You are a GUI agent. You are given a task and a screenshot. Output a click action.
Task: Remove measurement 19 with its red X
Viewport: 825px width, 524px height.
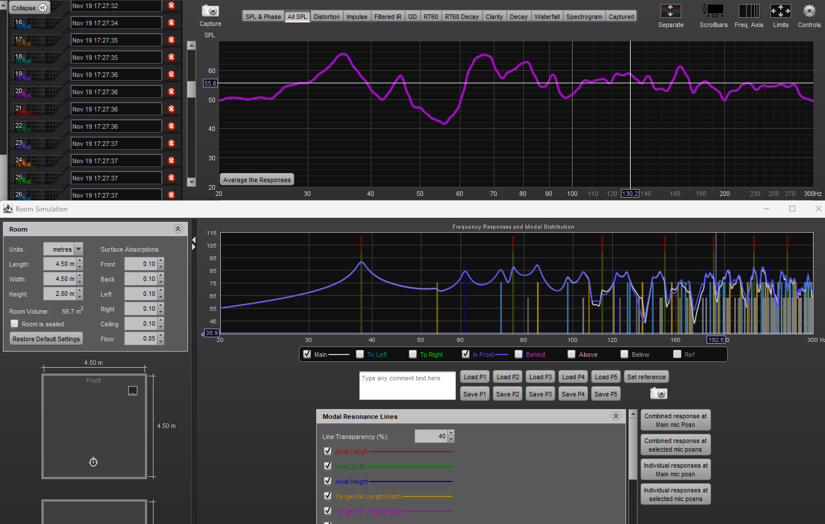[x=171, y=75]
